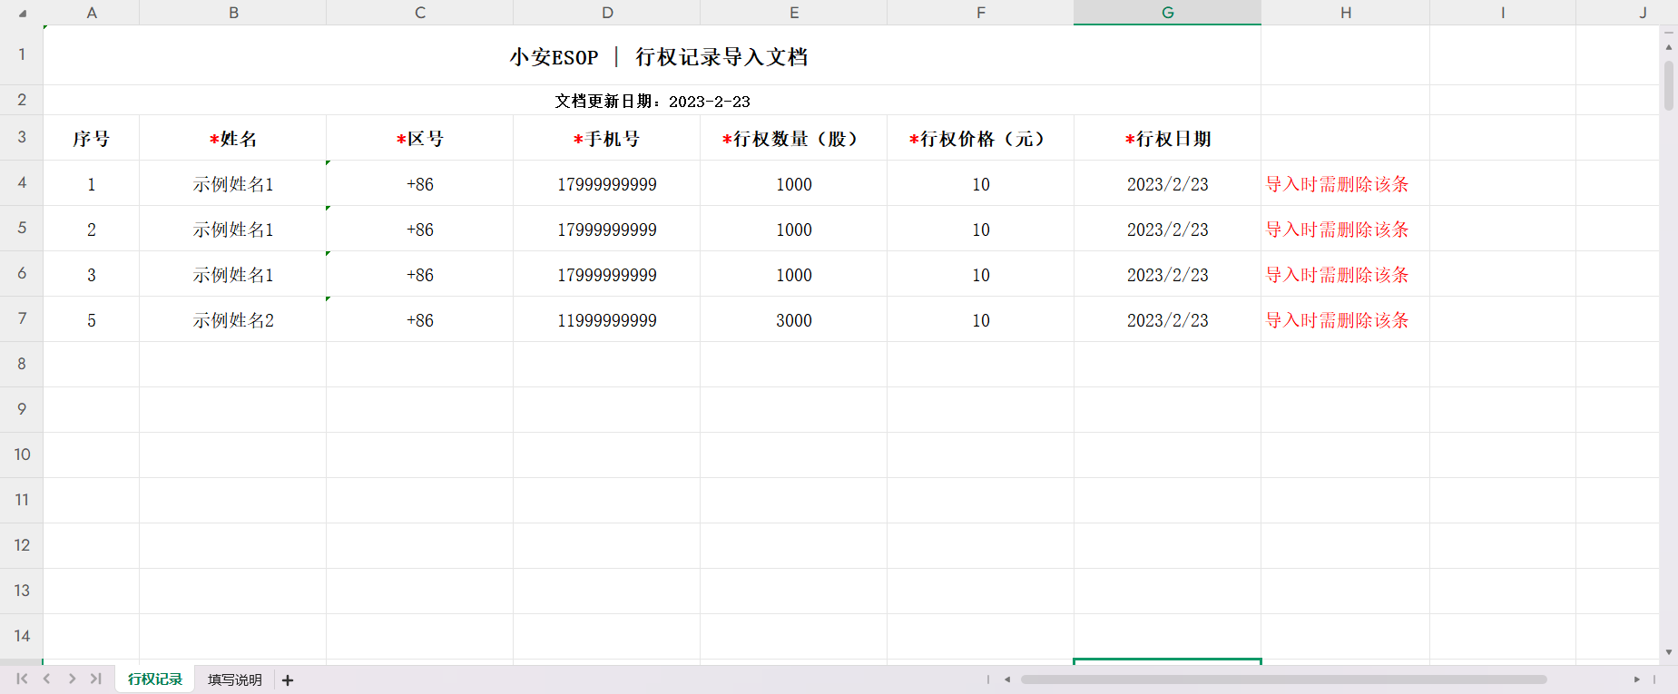
Task: Select column B header
Action: tap(233, 13)
